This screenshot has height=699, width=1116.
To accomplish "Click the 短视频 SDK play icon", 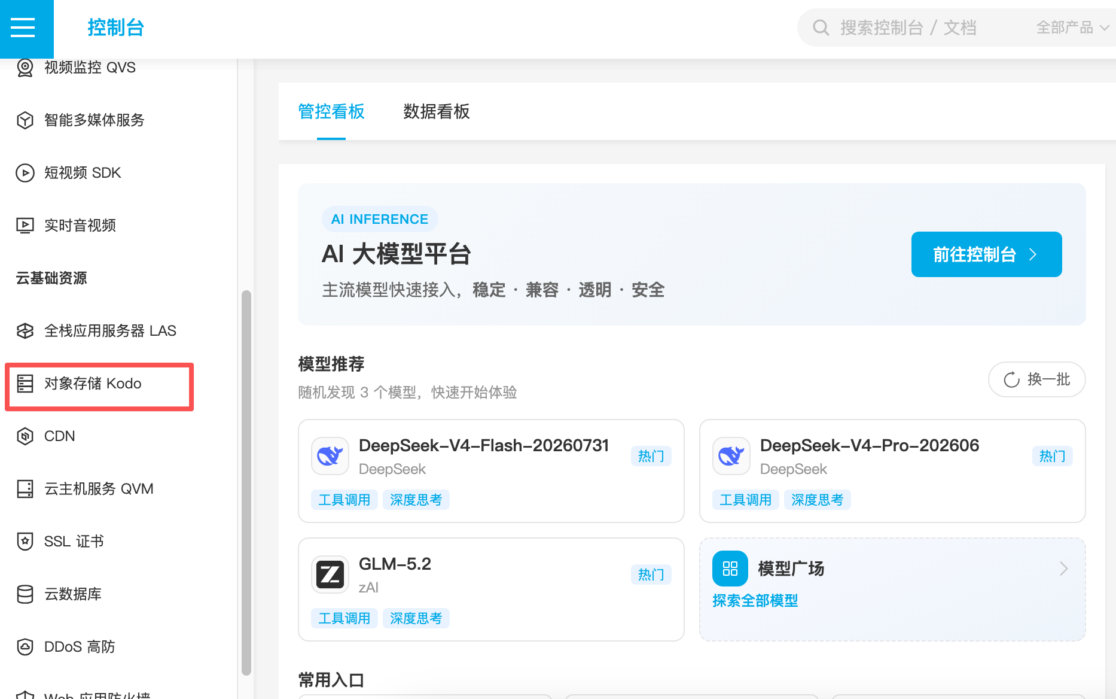I will coord(25,173).
